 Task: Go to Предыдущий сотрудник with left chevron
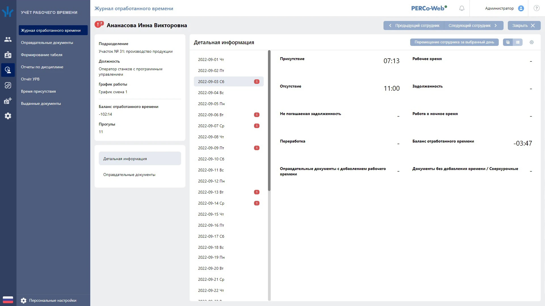(x=414, y=25)
